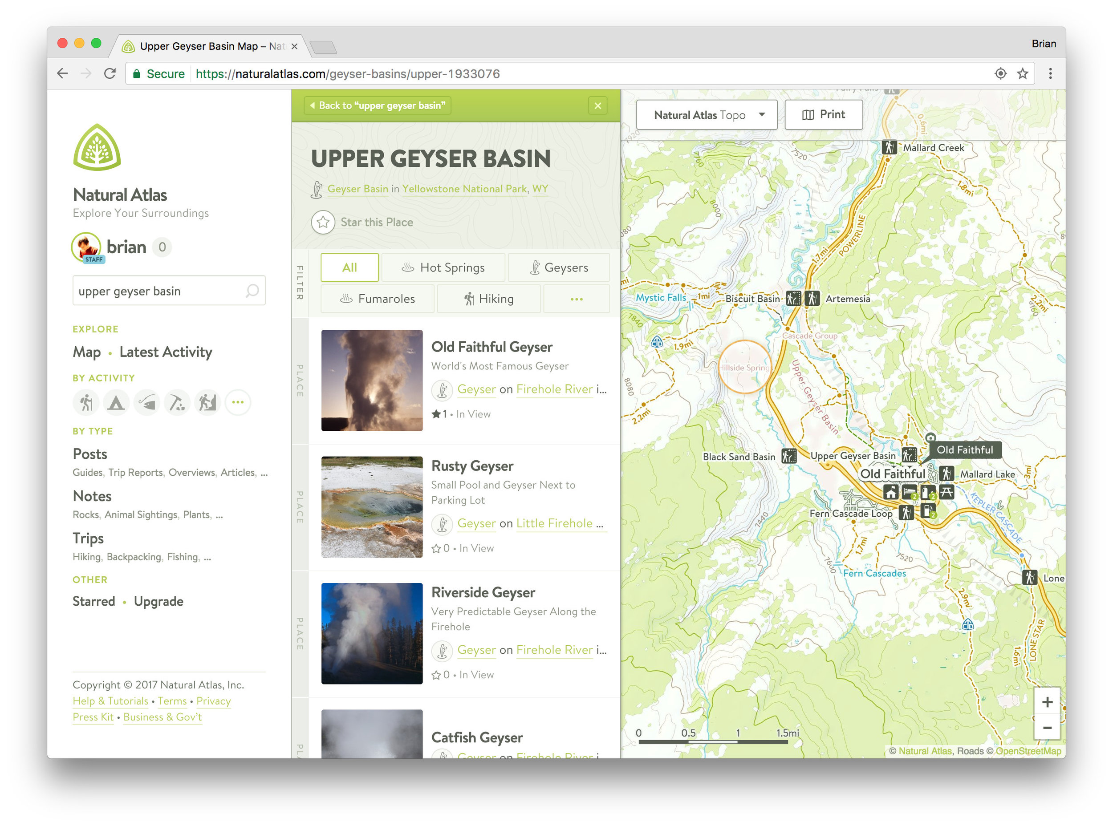Viewport: 1113px width, 826px height.
Task: Open Privacy link
Action: 214,701
